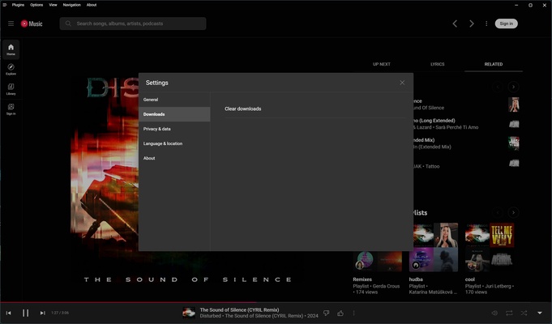Open the Navigation menu

[72, 5]
